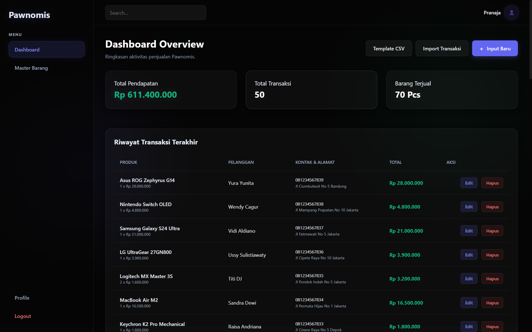The width and height of the screenshot is (532, 332).
Task: Click the Barang Terjual card
Action: coord(452,90)
